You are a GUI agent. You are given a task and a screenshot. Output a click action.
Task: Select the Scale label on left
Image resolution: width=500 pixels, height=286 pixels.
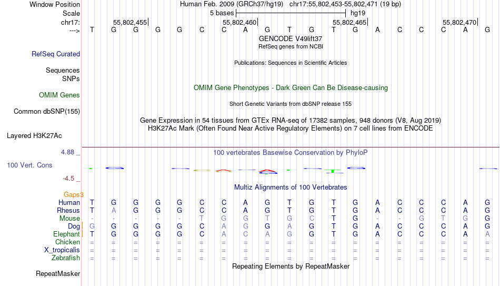(x=71, y=13)
